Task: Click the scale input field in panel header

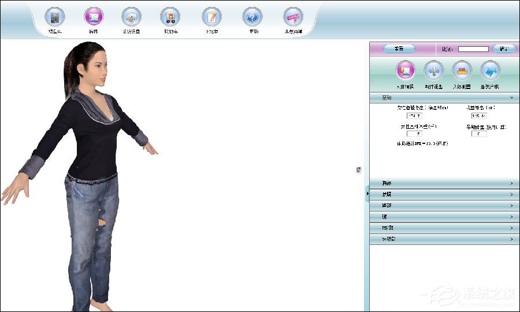Action: pos(473,49)
